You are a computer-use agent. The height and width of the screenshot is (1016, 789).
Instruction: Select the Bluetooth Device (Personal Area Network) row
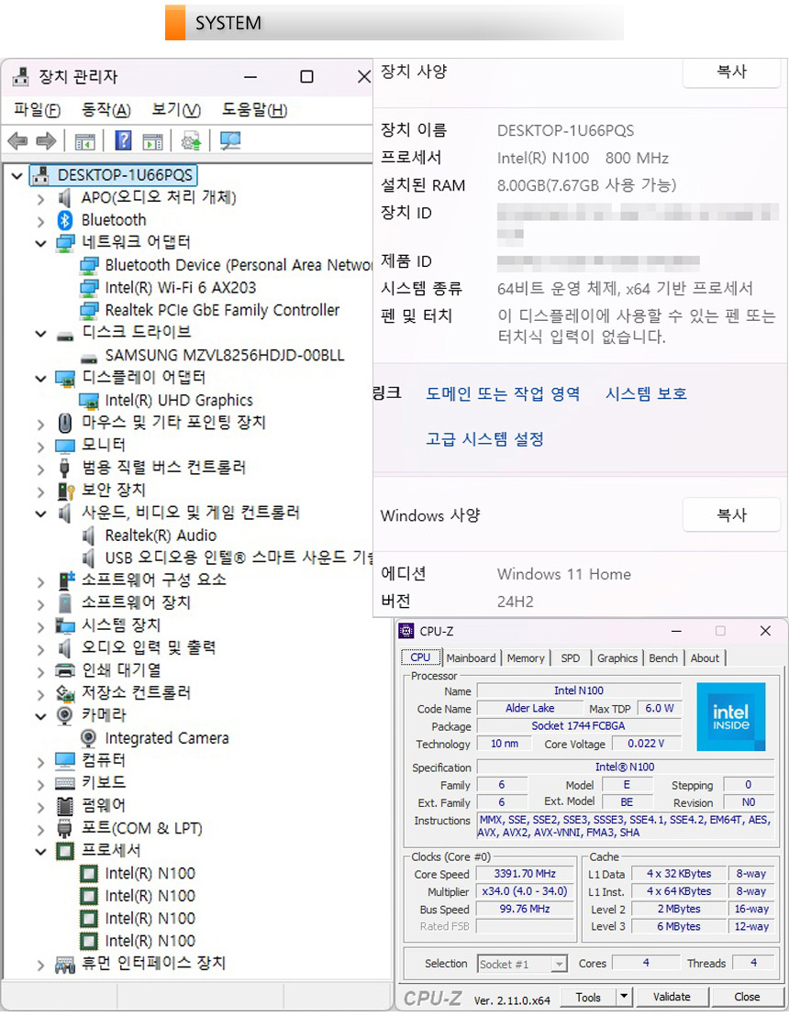[225, 266]
